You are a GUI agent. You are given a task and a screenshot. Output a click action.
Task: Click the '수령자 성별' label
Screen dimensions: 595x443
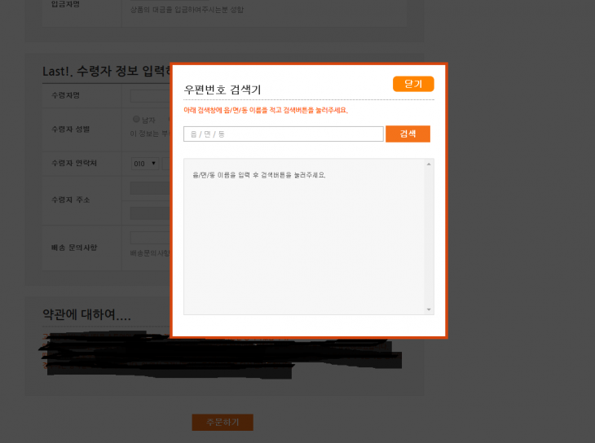pos(71,129)
